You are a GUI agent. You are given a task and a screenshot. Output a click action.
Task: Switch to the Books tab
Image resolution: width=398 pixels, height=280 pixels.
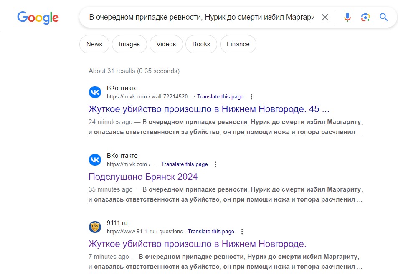point(201,44)
